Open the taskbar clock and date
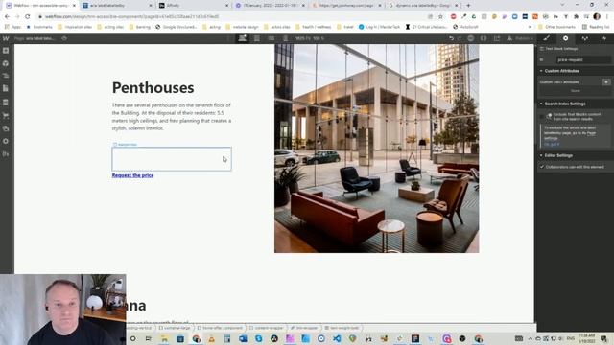This screenshot has height=345, width=614. tap(586, 338)
